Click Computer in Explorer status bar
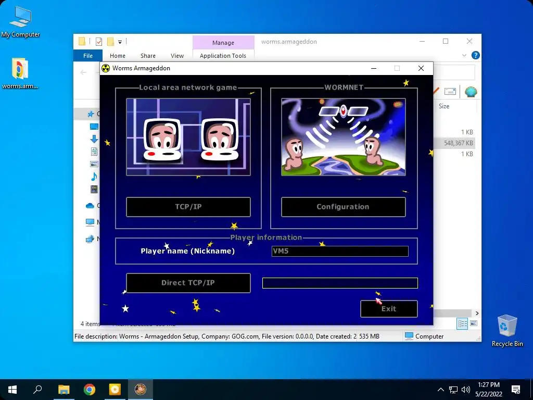The height and width of the screenshot is (400, 533). pyautogui.click(x=424, y=336)
